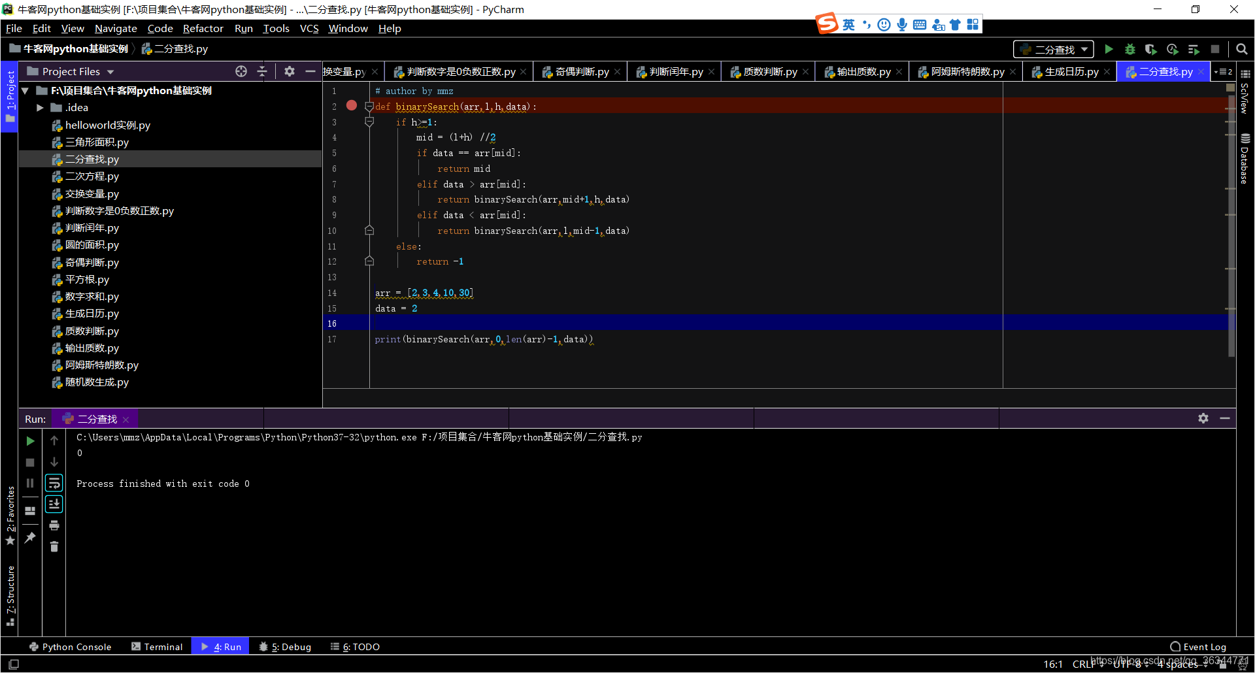This screenshot has height=673, width=1255.
Task: Close the 二分查找 Run tab
Action: click(x=126, y=419)
